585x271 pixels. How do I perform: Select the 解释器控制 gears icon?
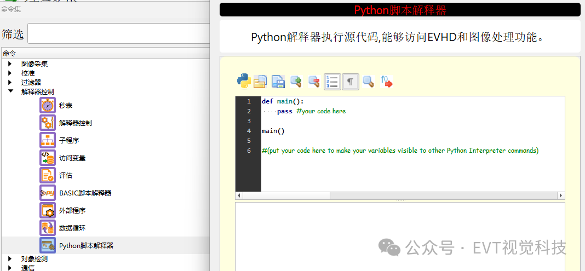[x=48, y=123]
